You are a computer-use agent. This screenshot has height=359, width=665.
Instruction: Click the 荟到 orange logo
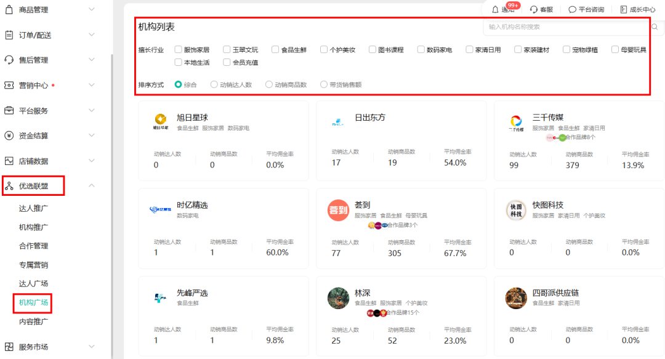(x=338, y=210)
